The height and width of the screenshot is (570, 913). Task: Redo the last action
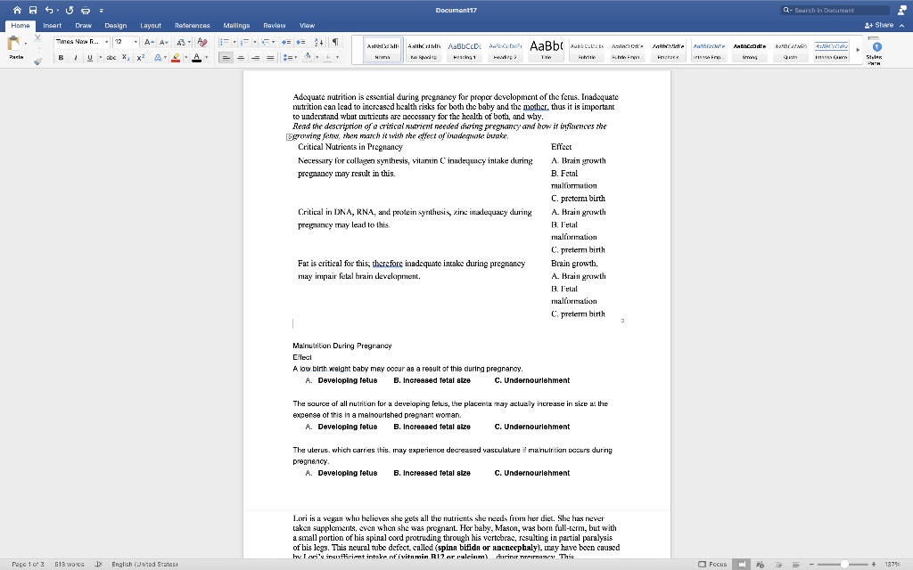70,10
